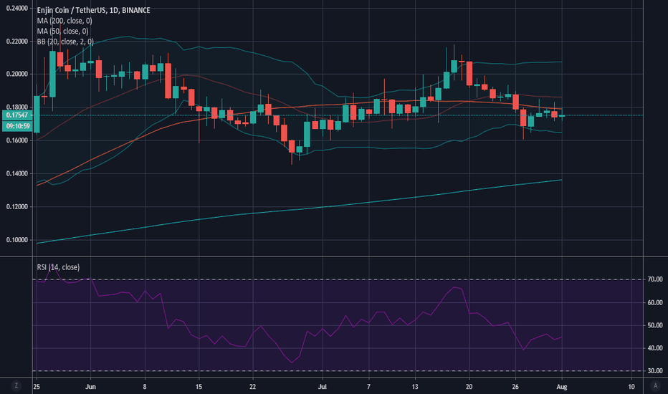
Task: Select the 200 MA line below the candles
Action: coord(298,208)
